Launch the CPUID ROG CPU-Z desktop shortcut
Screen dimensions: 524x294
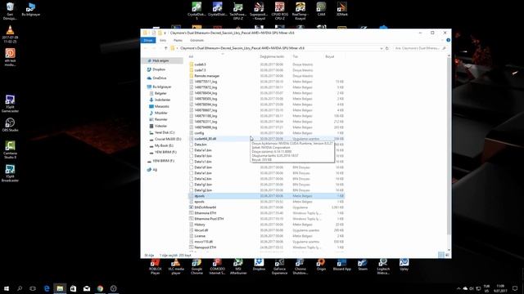(x=279, y=11)
